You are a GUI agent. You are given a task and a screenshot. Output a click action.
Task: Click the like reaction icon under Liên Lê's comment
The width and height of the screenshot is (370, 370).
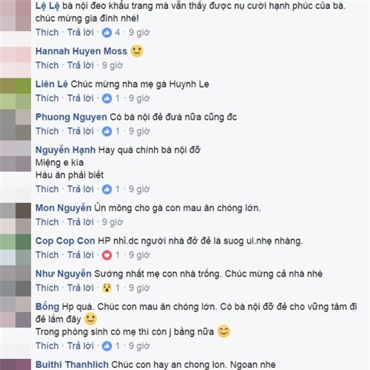pyautogui.click(x=107, y=98)
